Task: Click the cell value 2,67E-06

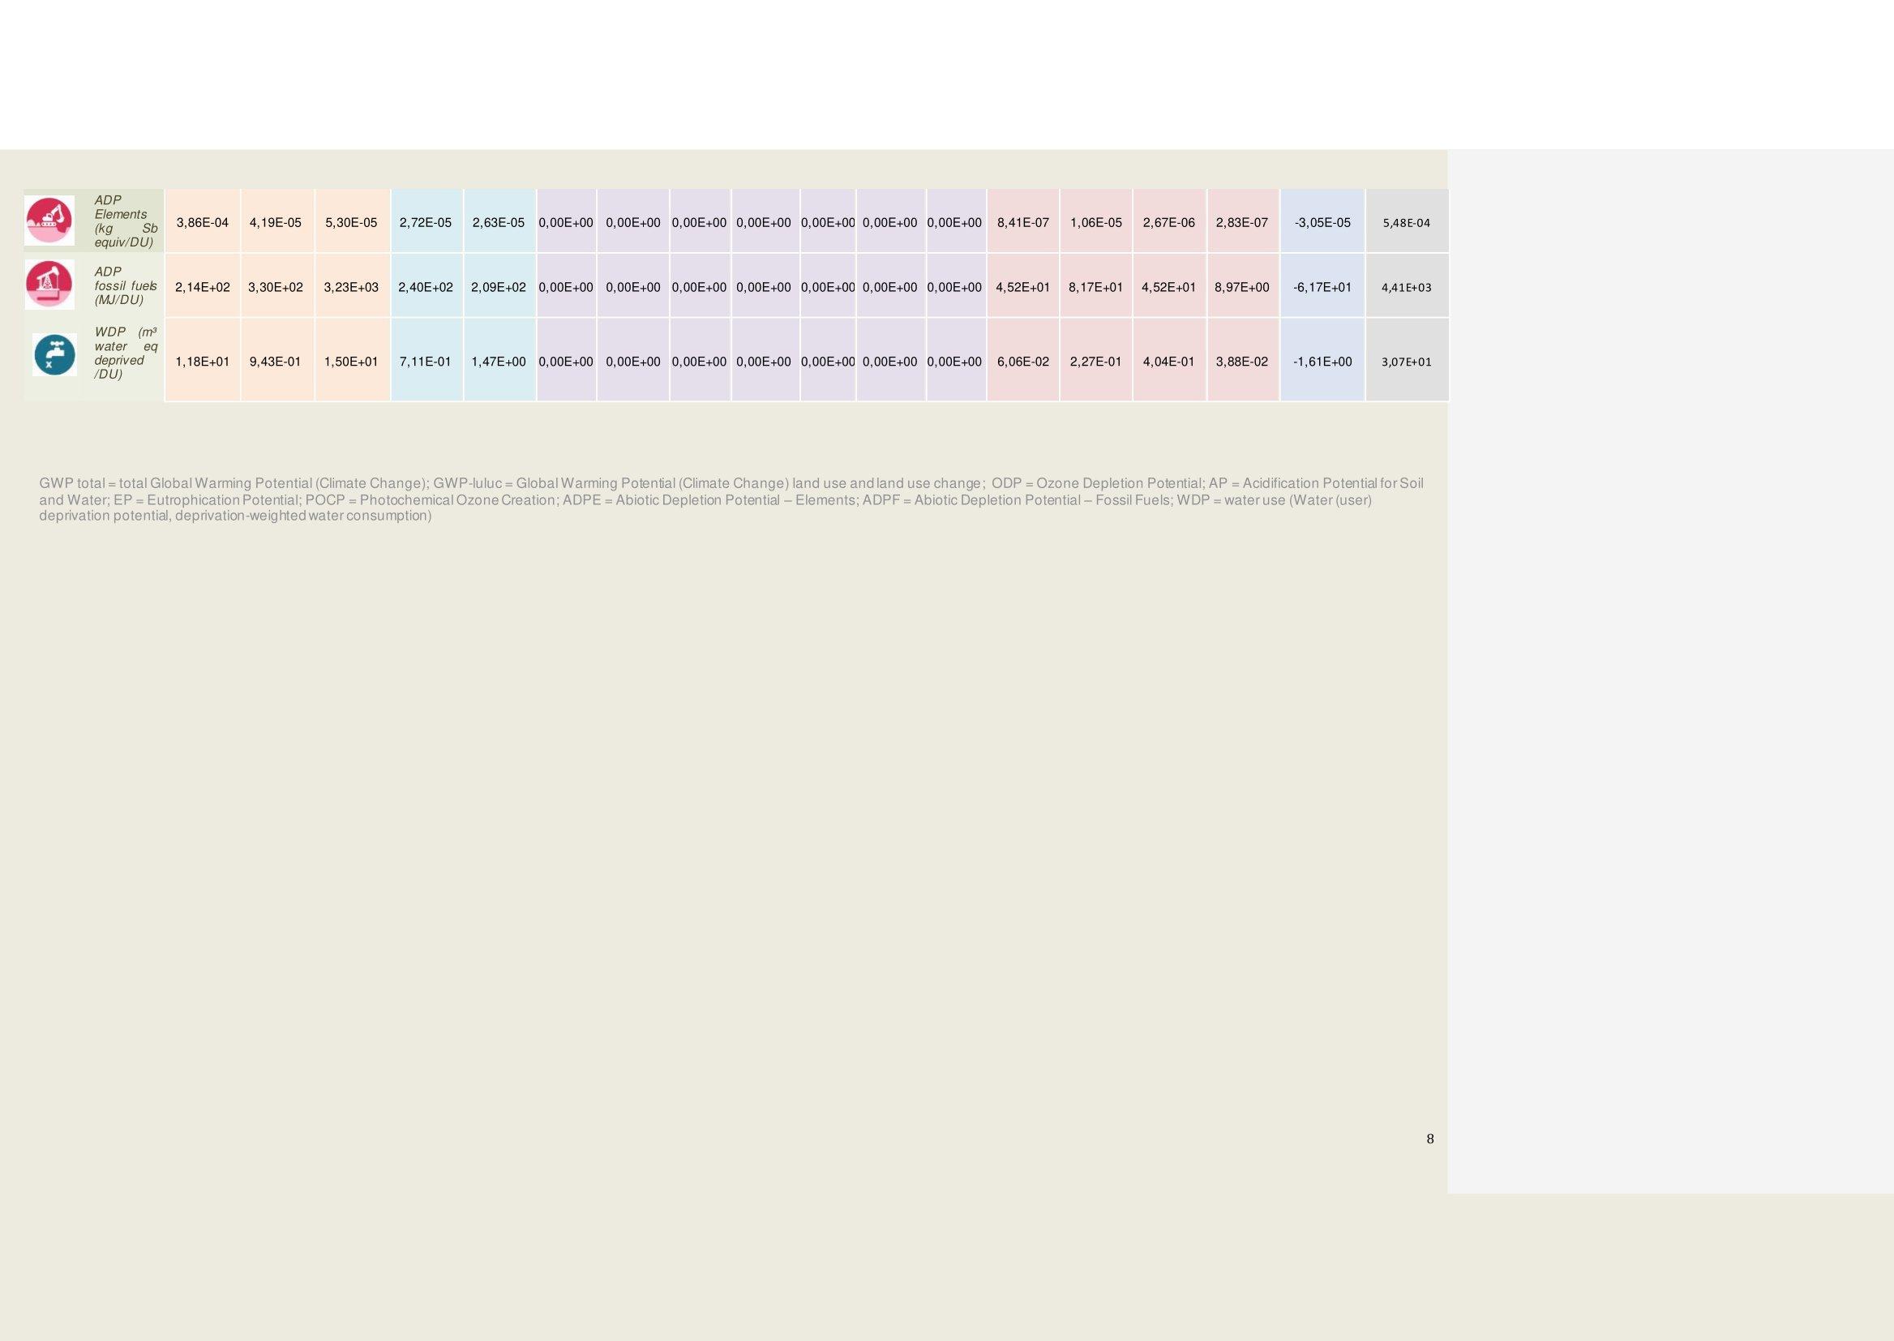Action: click(1169, 223)
